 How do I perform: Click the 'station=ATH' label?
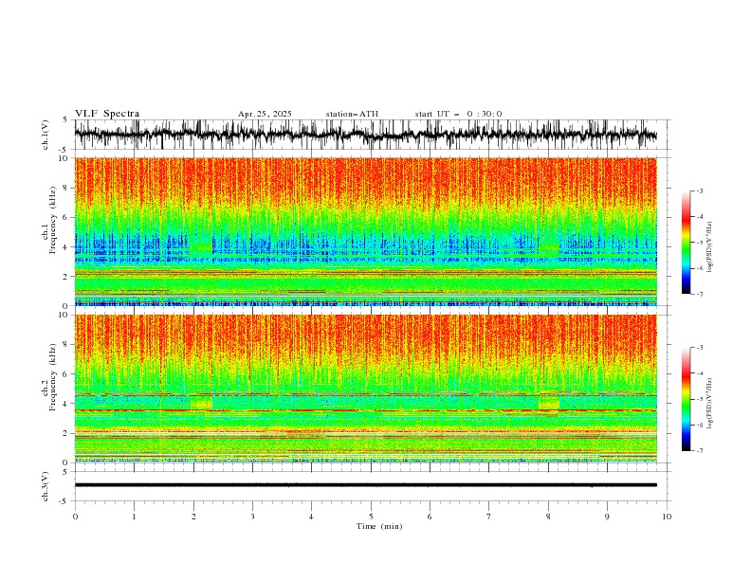(352, 114)
